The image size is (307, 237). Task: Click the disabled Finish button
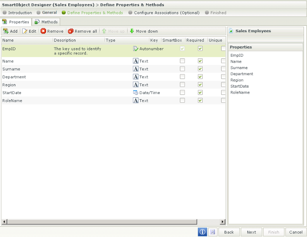(x=274, y=232)
